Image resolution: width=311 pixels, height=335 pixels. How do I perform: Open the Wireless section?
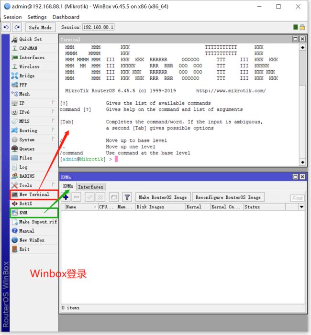[x=34, y=66]
